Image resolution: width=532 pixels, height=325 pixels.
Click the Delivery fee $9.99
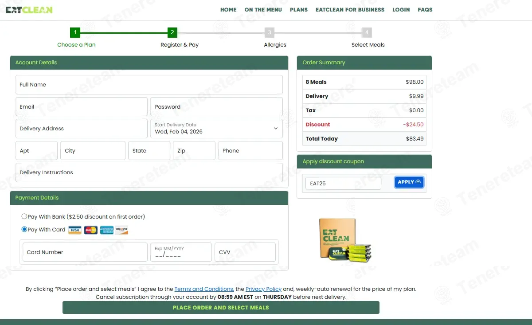click(416, 96)
